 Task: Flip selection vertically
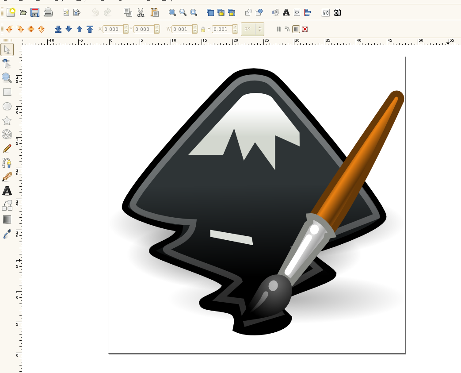pos(42,29)
